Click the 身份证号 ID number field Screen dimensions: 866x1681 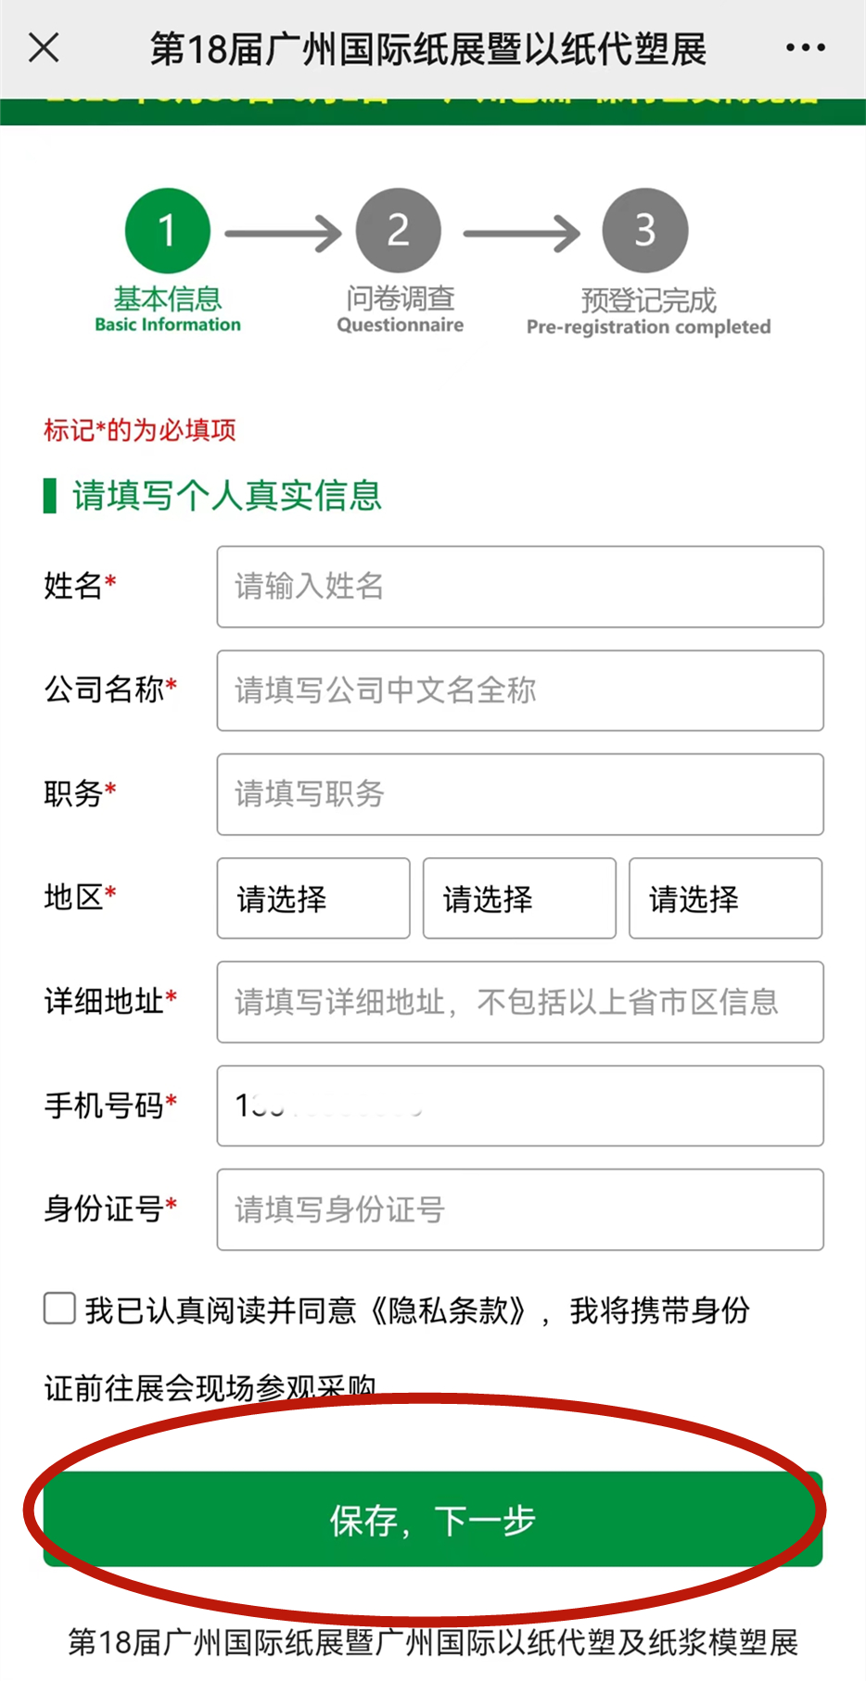pos(519,1209)
